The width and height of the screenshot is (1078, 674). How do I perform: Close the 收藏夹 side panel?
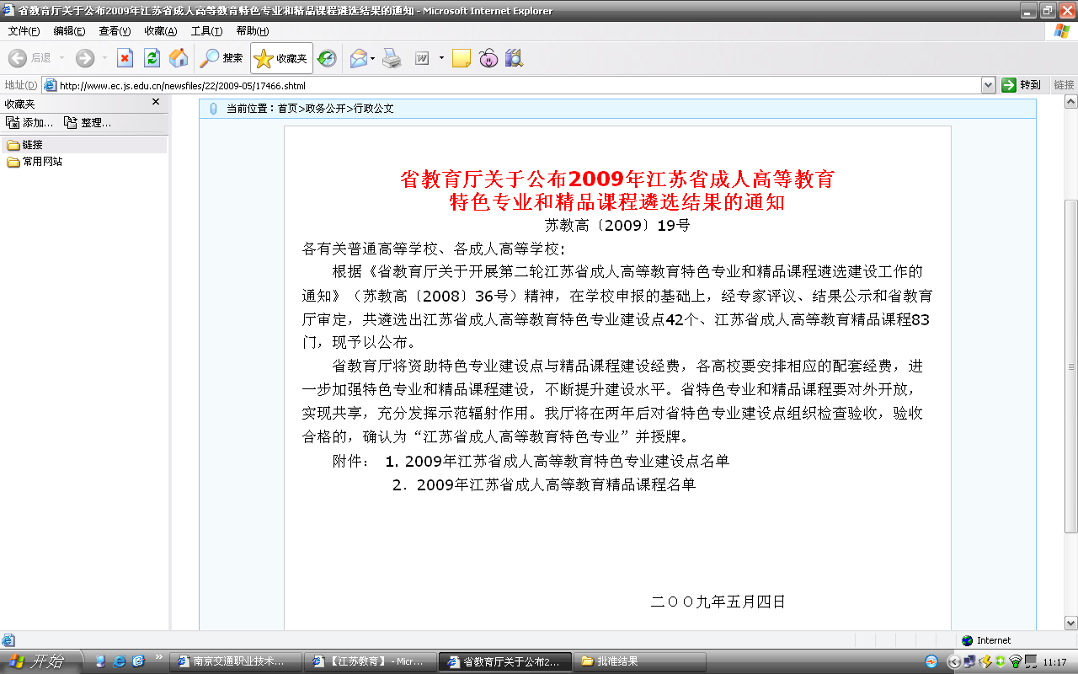pos(156,102)
